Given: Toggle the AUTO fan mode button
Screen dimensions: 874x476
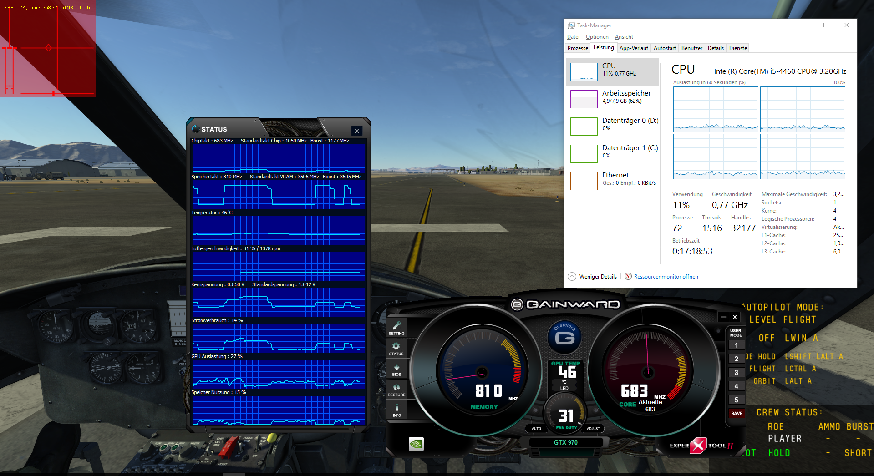Looking at the screenshot, I should coord(536,428).
